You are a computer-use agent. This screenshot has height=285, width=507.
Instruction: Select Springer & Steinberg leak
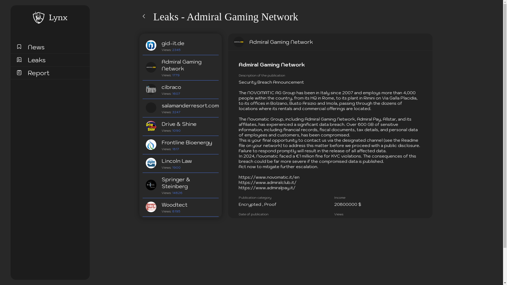point(176,183)
